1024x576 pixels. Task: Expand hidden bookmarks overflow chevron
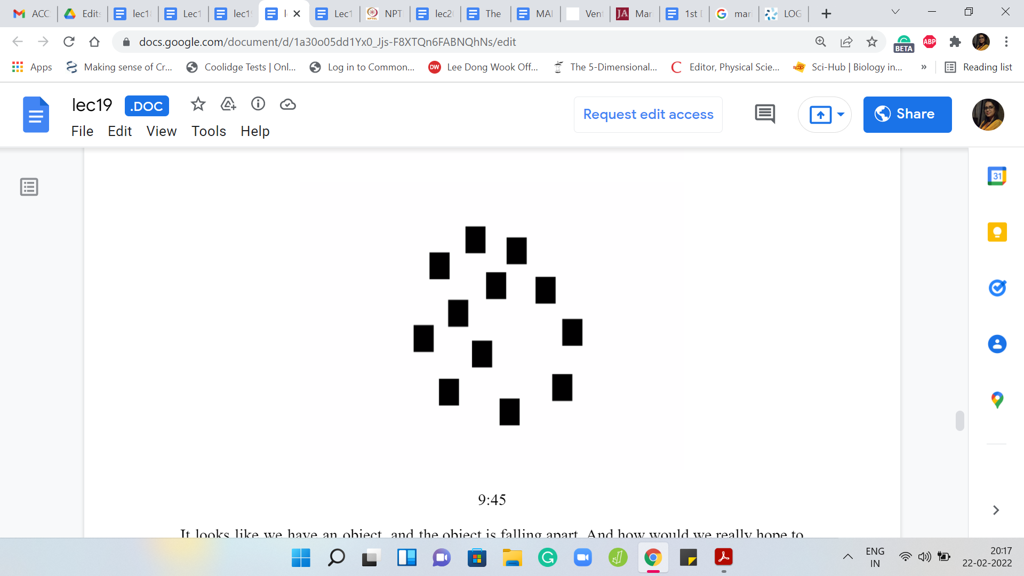[x=924, y=67]
